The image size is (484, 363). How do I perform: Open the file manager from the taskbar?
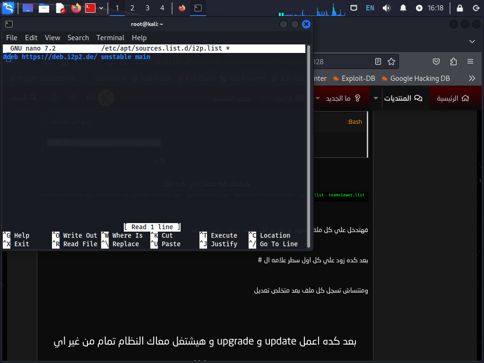click(x=44, y=8)
